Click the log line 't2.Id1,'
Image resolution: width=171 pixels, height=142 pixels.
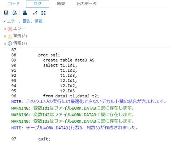(x=69, y=81)
